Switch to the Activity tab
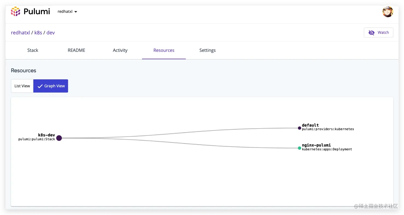The image size is (404, 215). click(120, 50)
